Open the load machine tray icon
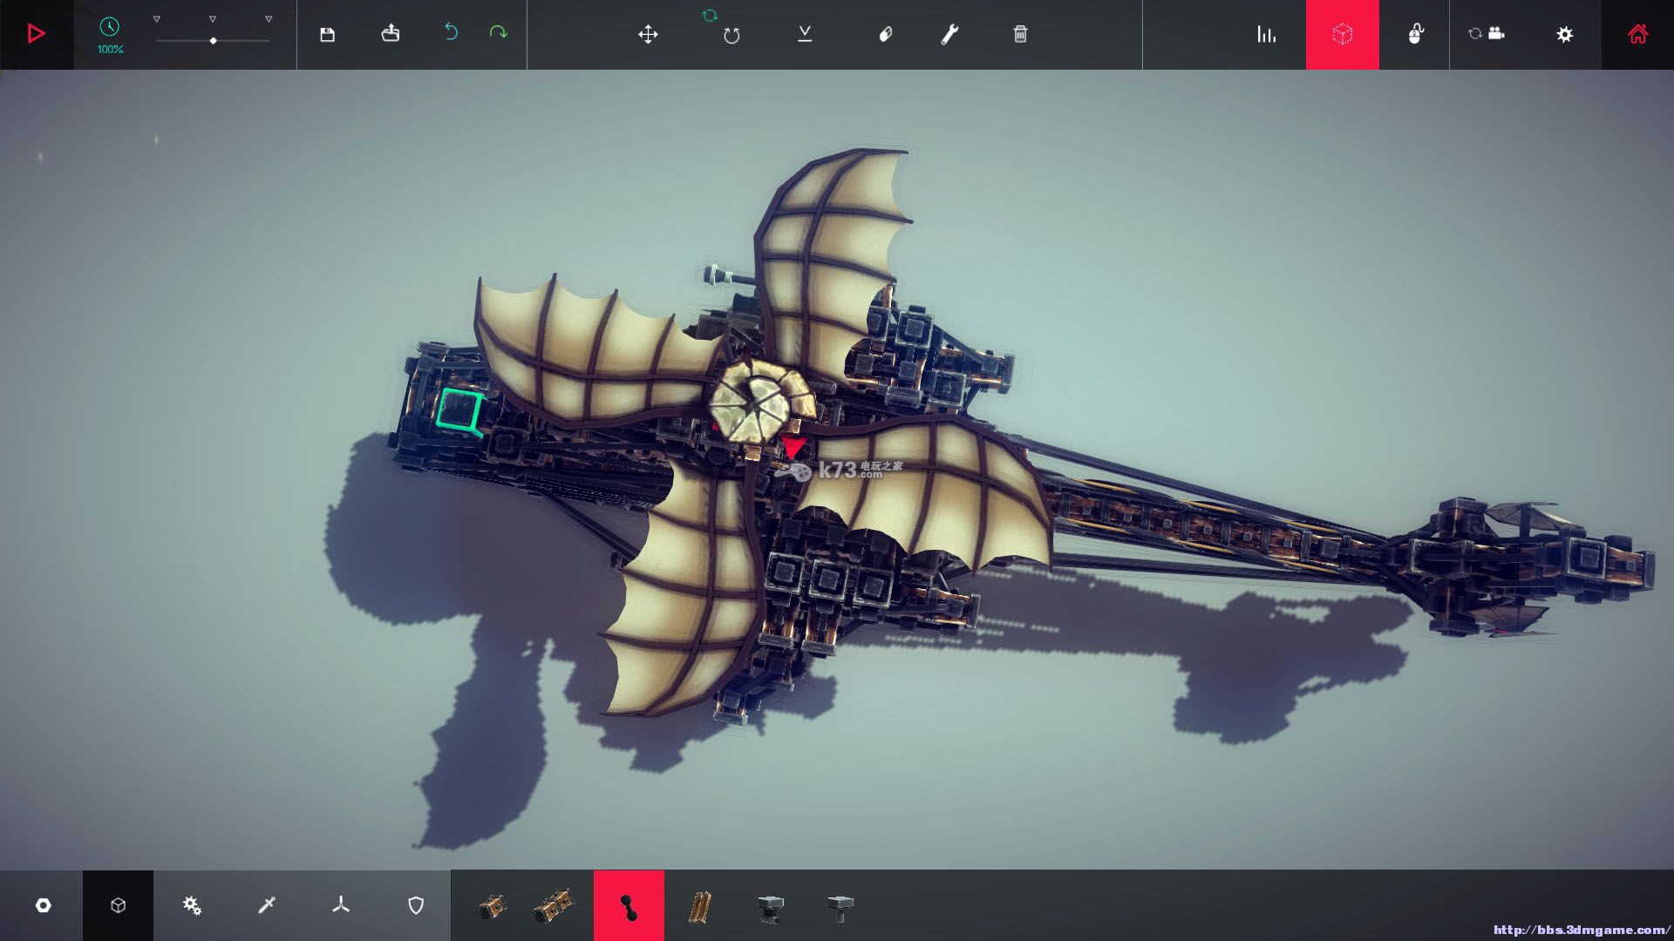 point(391,34)
